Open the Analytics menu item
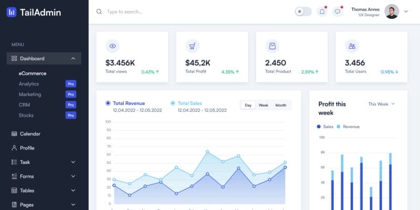 [x=29, y=84]
